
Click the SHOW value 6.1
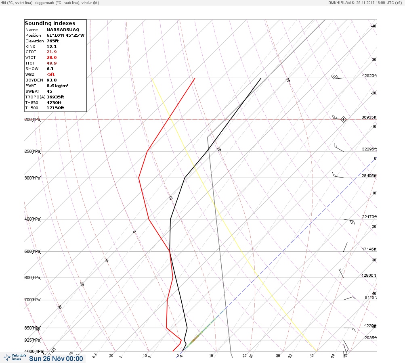coord(50,69)
